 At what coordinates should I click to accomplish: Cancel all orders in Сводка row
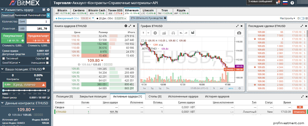[299, 107]
